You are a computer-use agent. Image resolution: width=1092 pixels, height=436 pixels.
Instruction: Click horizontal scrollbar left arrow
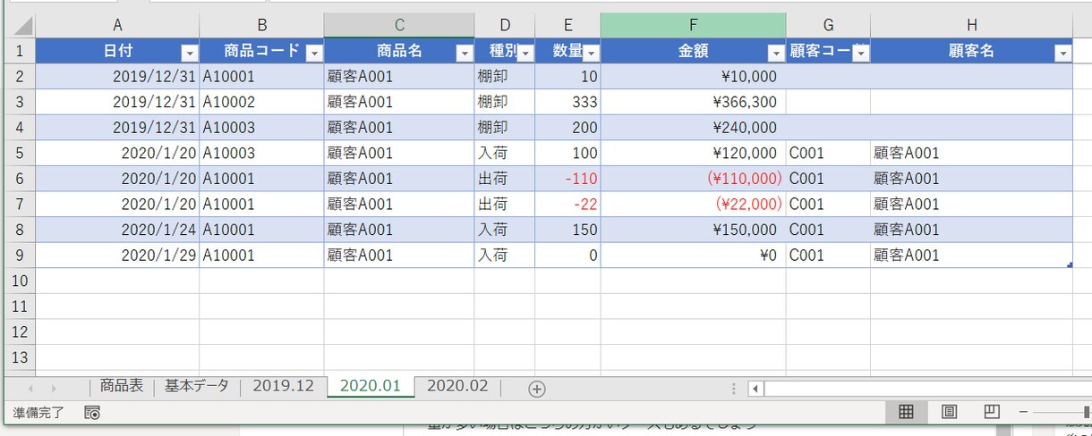(755, 389)
